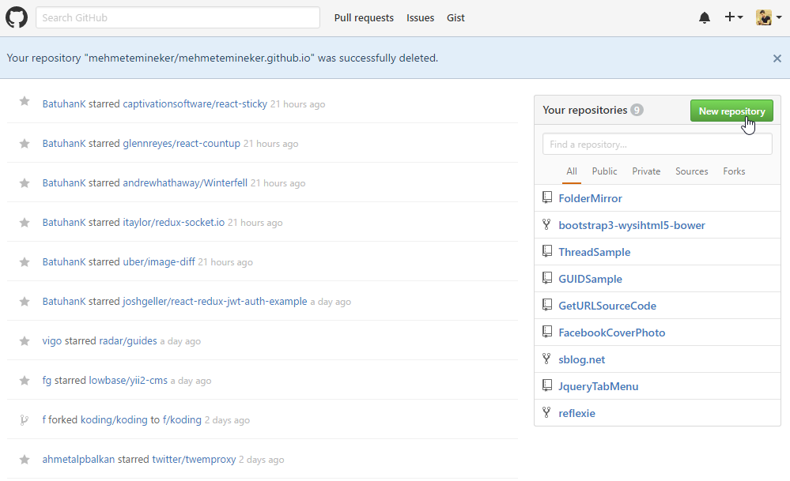Dismiss the repository deleted banner
Image resolution: width=790 pixels, height=481 pixels.
click(777, 58)
